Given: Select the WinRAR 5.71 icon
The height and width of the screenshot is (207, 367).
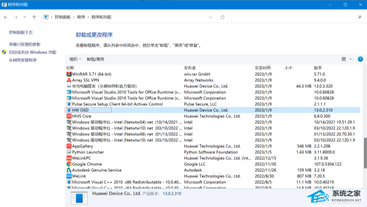Looking at the screenshot, I should 69,74.
